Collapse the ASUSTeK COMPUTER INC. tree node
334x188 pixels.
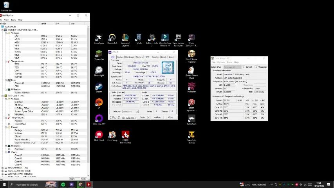click(x=3, y=30)
